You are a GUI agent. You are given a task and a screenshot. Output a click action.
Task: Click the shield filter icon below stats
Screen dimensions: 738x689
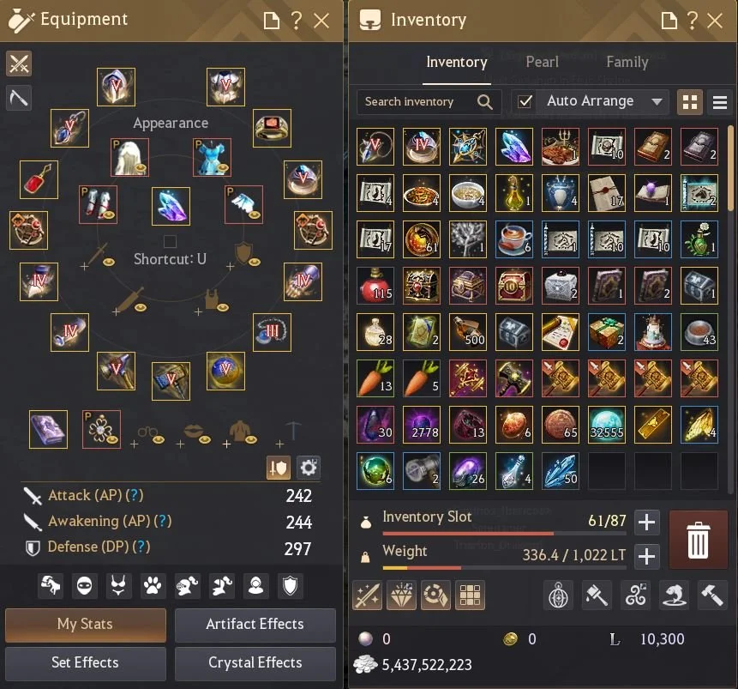click(x=291, y=586)
